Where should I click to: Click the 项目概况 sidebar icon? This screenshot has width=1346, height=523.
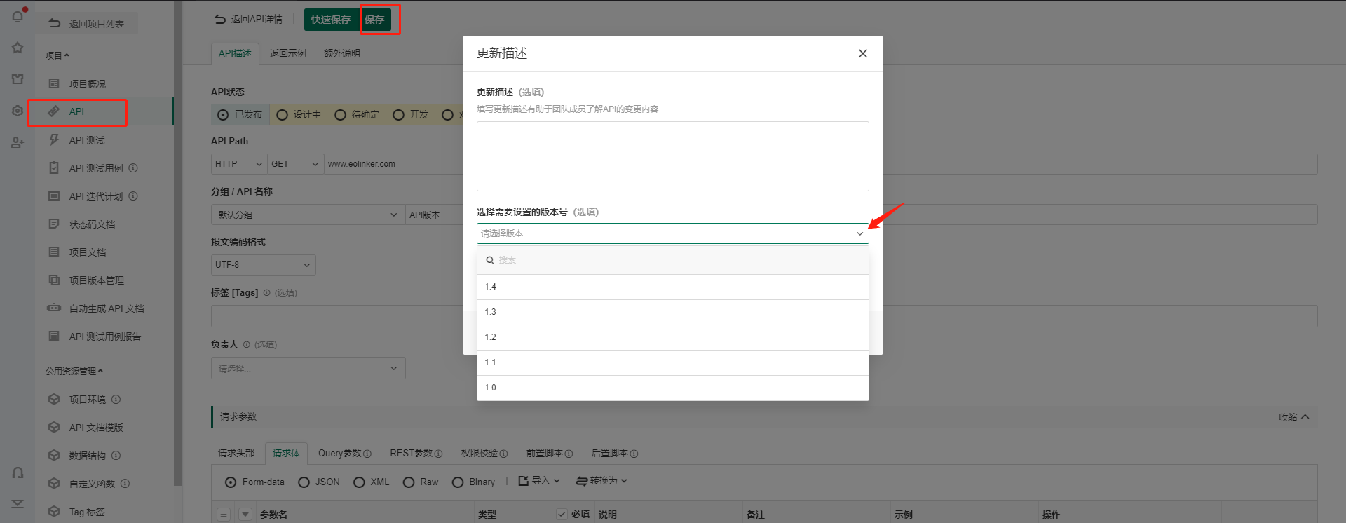pyautogui.click(x=54, y=83)
